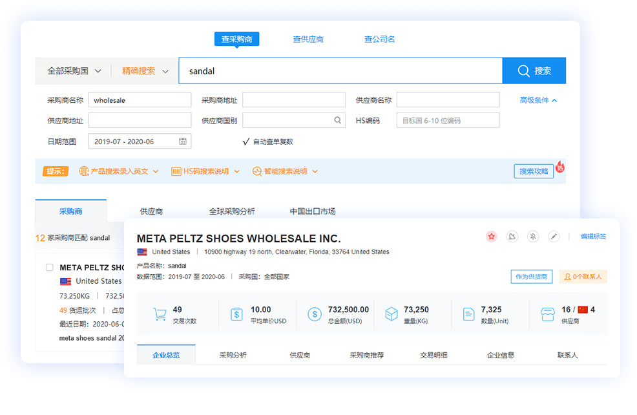Click the 供应商地址 input field
The height and width of the screenshot is (415, 637).
pos(140,120)
